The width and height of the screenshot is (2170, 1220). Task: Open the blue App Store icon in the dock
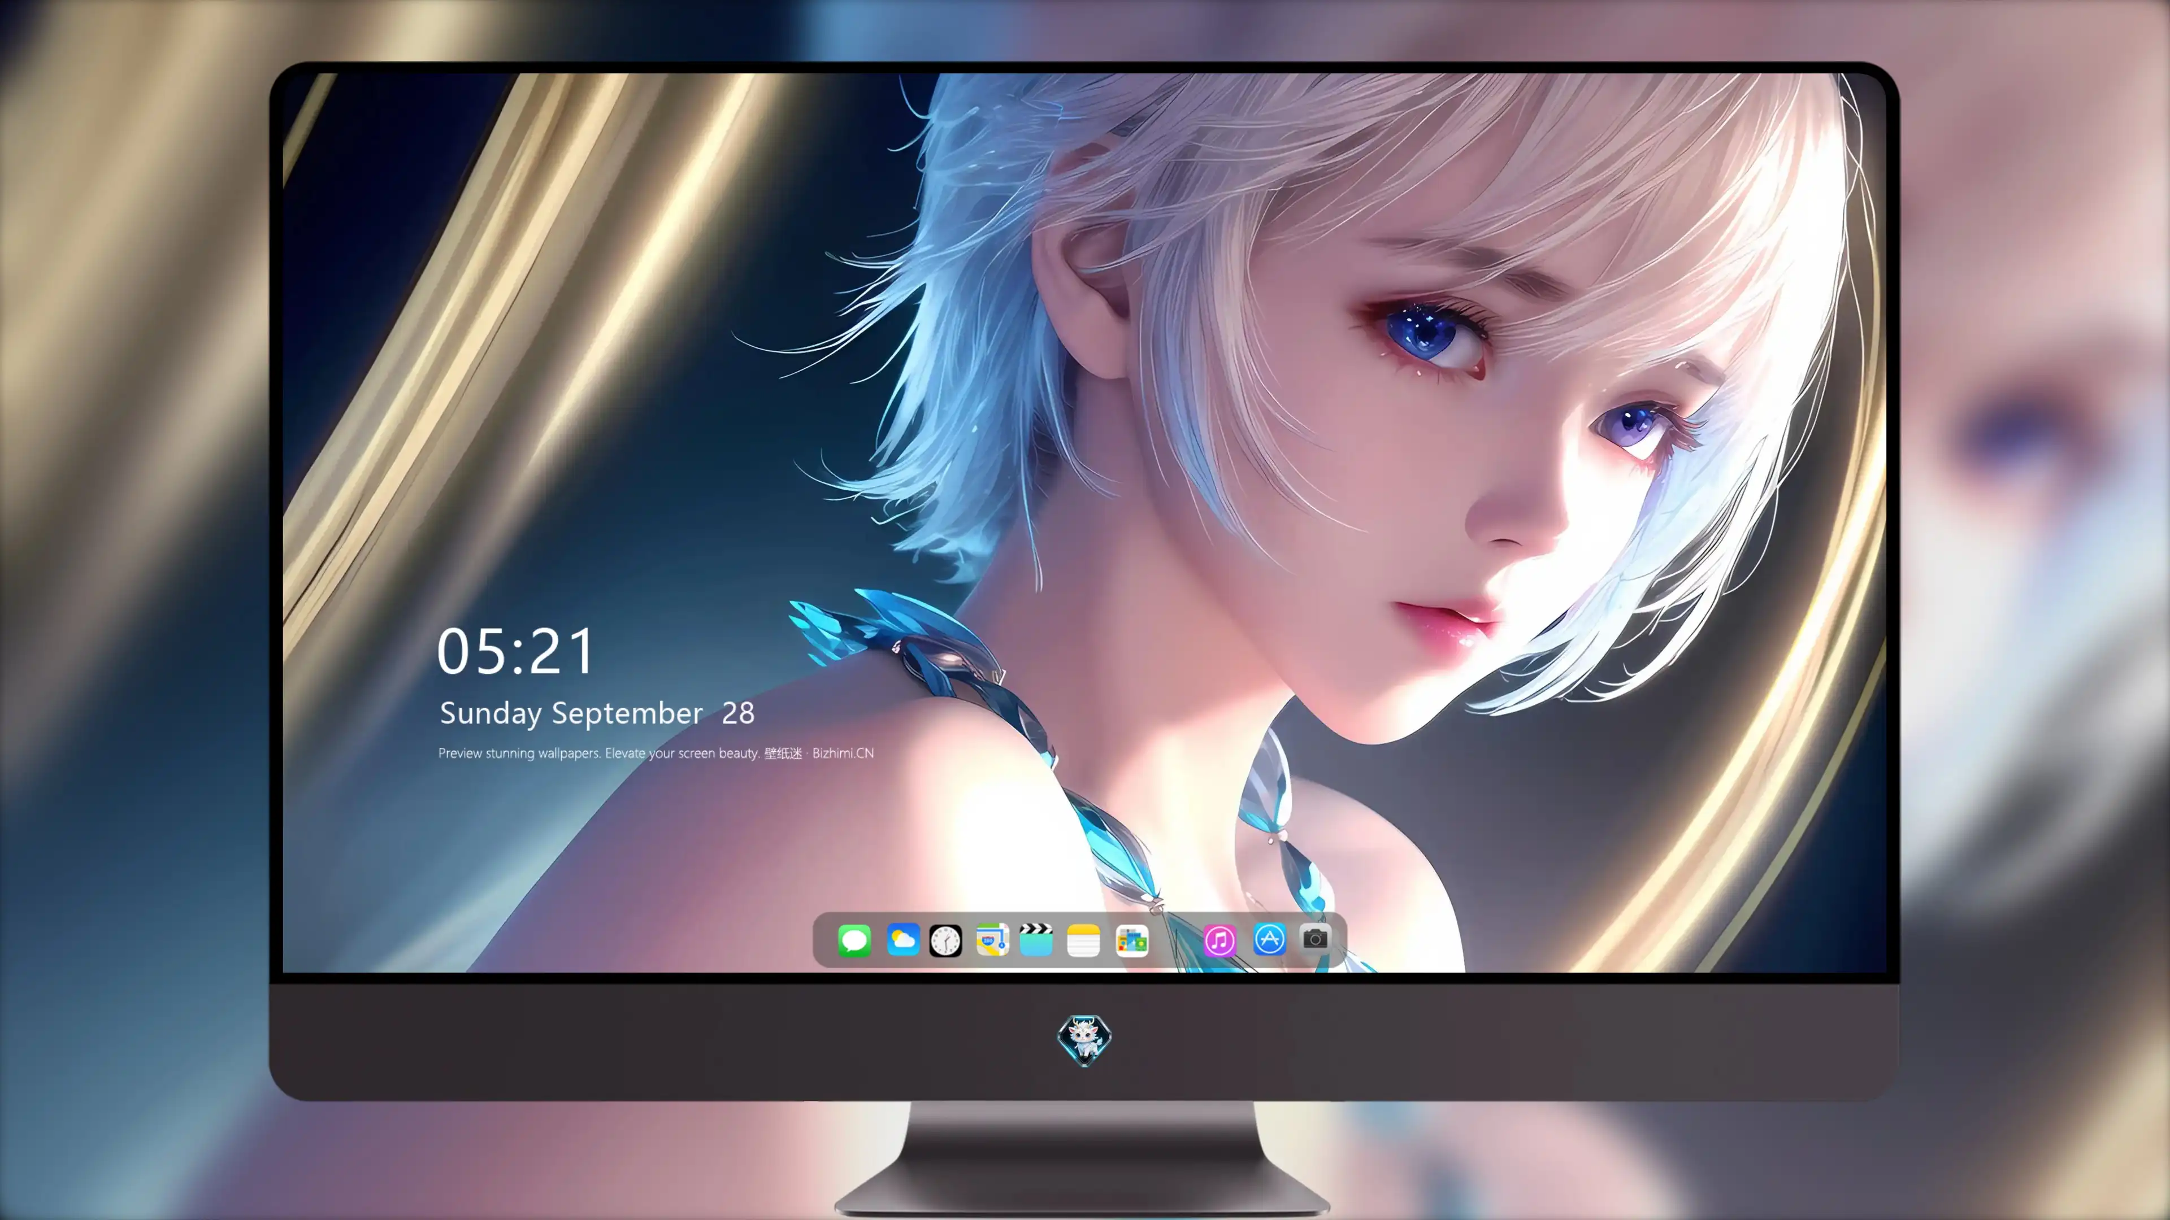coord(1269,939)
